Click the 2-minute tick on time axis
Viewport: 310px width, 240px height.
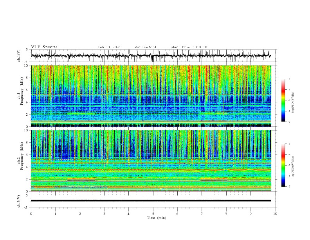[x=80, y=214]
